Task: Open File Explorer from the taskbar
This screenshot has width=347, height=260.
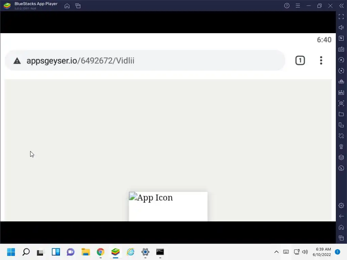Action: click(86, 252)
